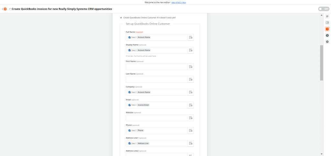Click the 'If not set, Full Name will be used here' hint
The image size is (331, 156).
click(x=141, y=56)
